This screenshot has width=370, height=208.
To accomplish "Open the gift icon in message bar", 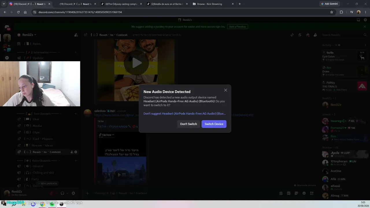I will click(x=281, y=193).
